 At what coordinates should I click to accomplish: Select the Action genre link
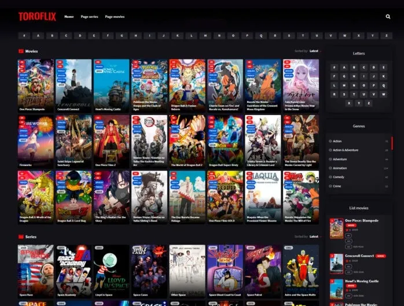(337, 141)
